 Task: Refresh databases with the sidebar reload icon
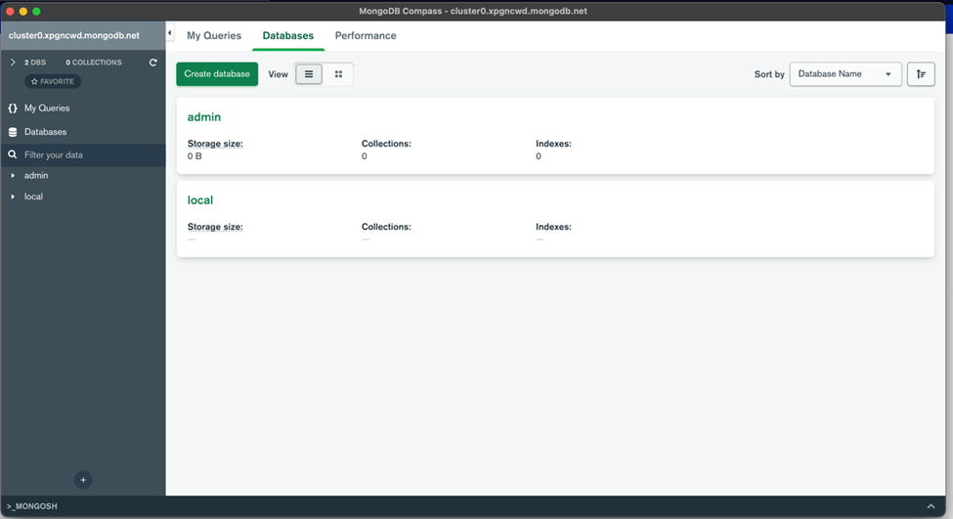point(153,62)
